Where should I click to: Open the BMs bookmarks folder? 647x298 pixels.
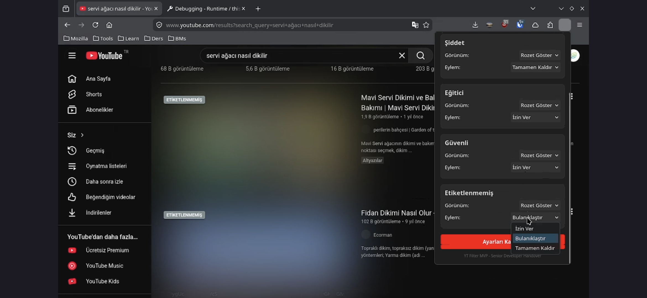[177, 38]
